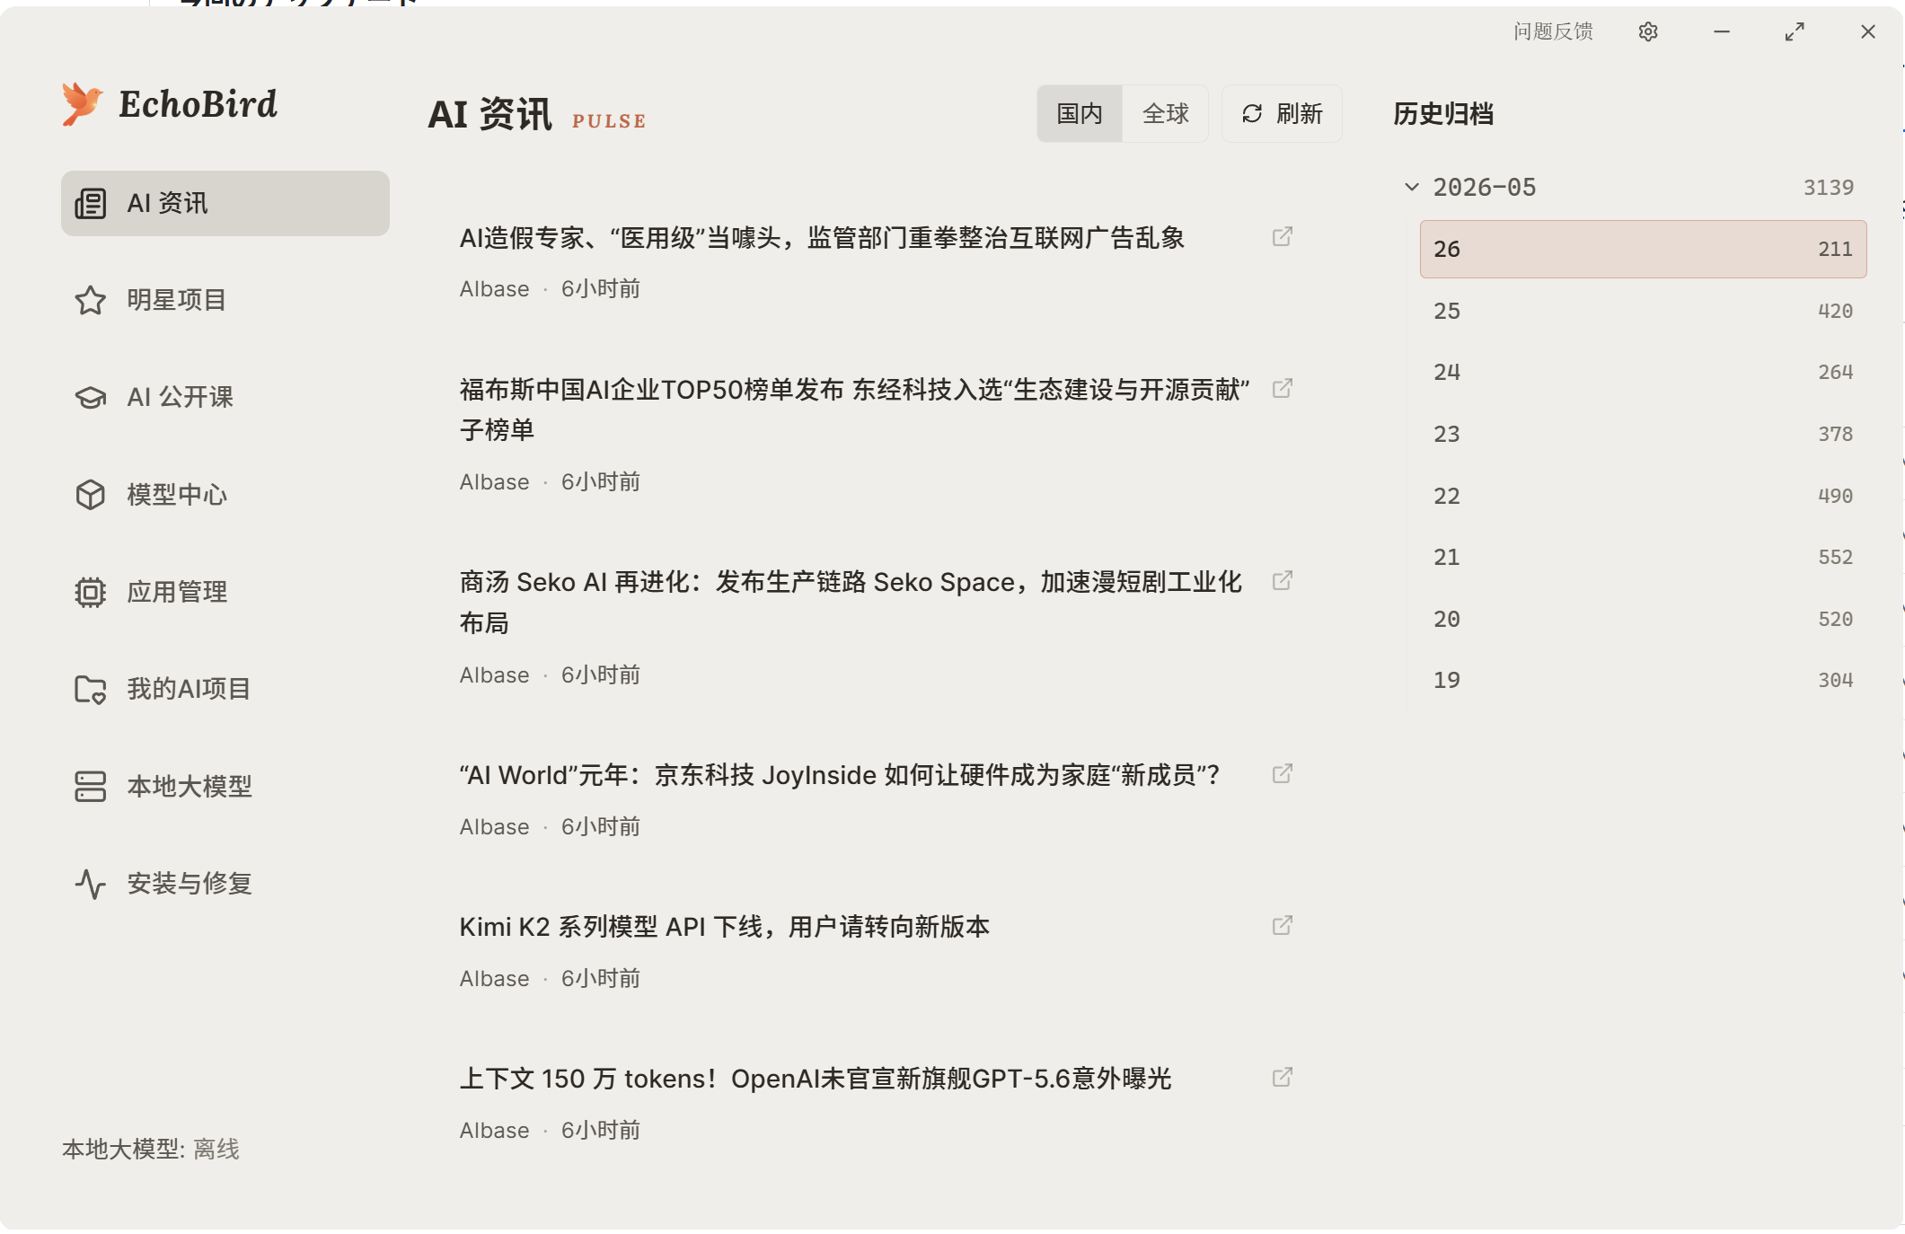The image size is (1905, 1234).
Task: Open 安装与修复 page
Action: click(x=225, y=884)
